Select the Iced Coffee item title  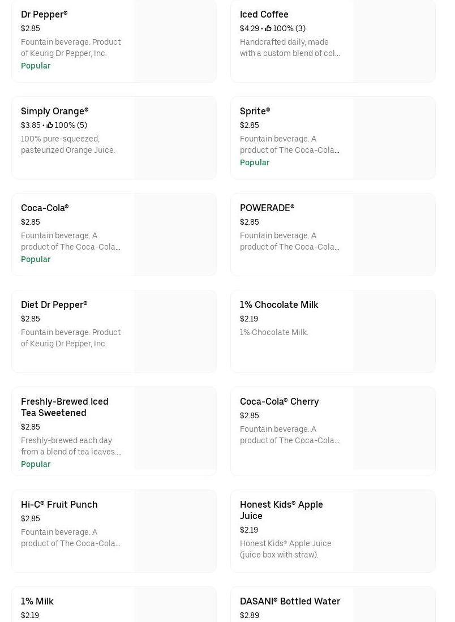(x=264, y=14)
